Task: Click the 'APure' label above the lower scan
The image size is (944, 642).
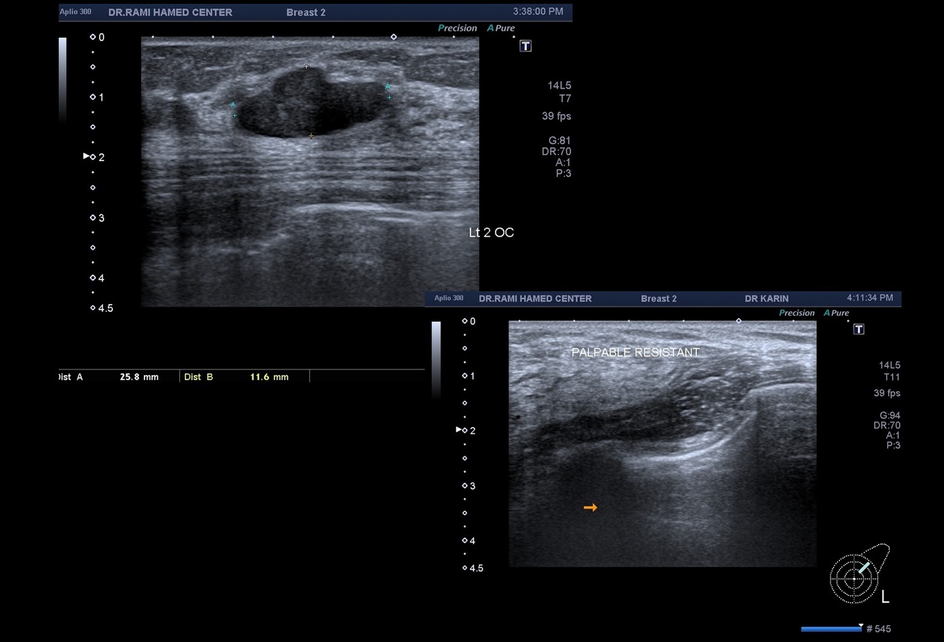Action: pos(836,312)
